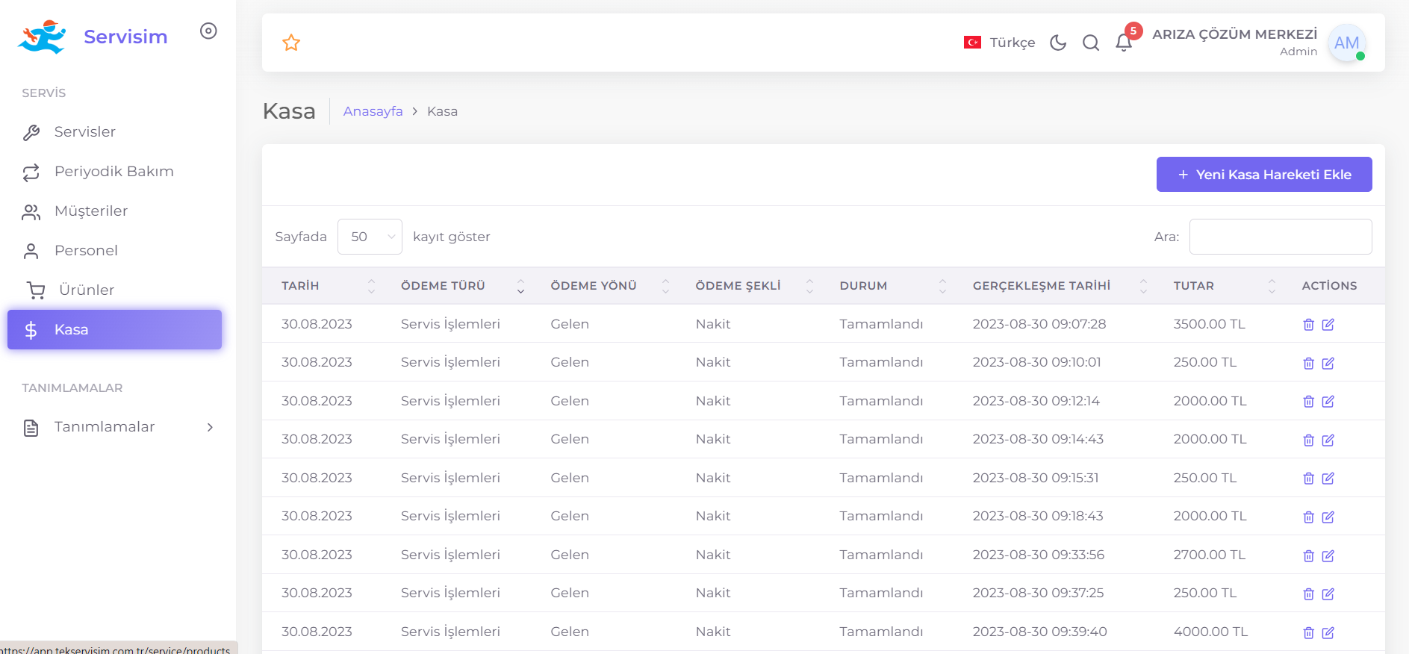Delete the 2700.00 TL row

tap(1308, 556)
